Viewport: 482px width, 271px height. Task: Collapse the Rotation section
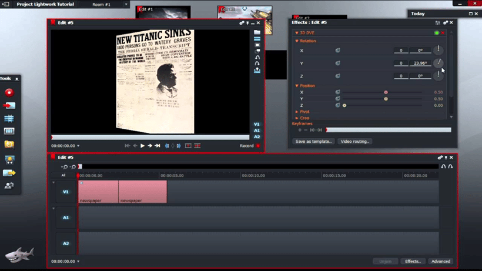pos(297,41)
